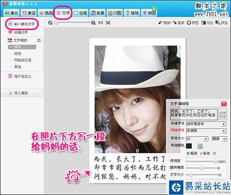The width and height of the screenshot is (231, 195).
Task: Click the rotation handle above text box
Action: (x=138, y=151)
